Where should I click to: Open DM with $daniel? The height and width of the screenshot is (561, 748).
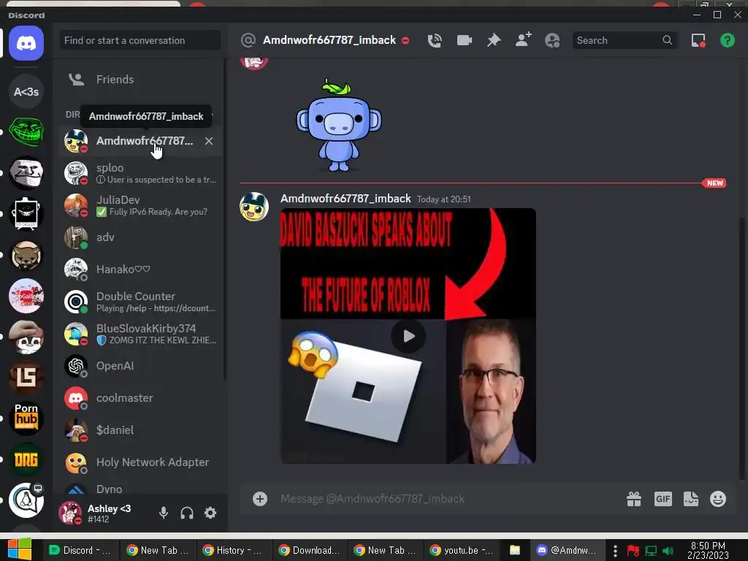point(141,430)
